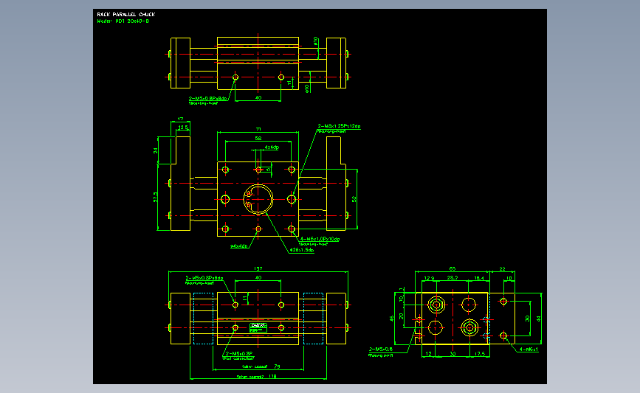Click the green 'Model' line below the title
Screen dimensions: 640x393
pyautogui.click(x=123, y=21)
